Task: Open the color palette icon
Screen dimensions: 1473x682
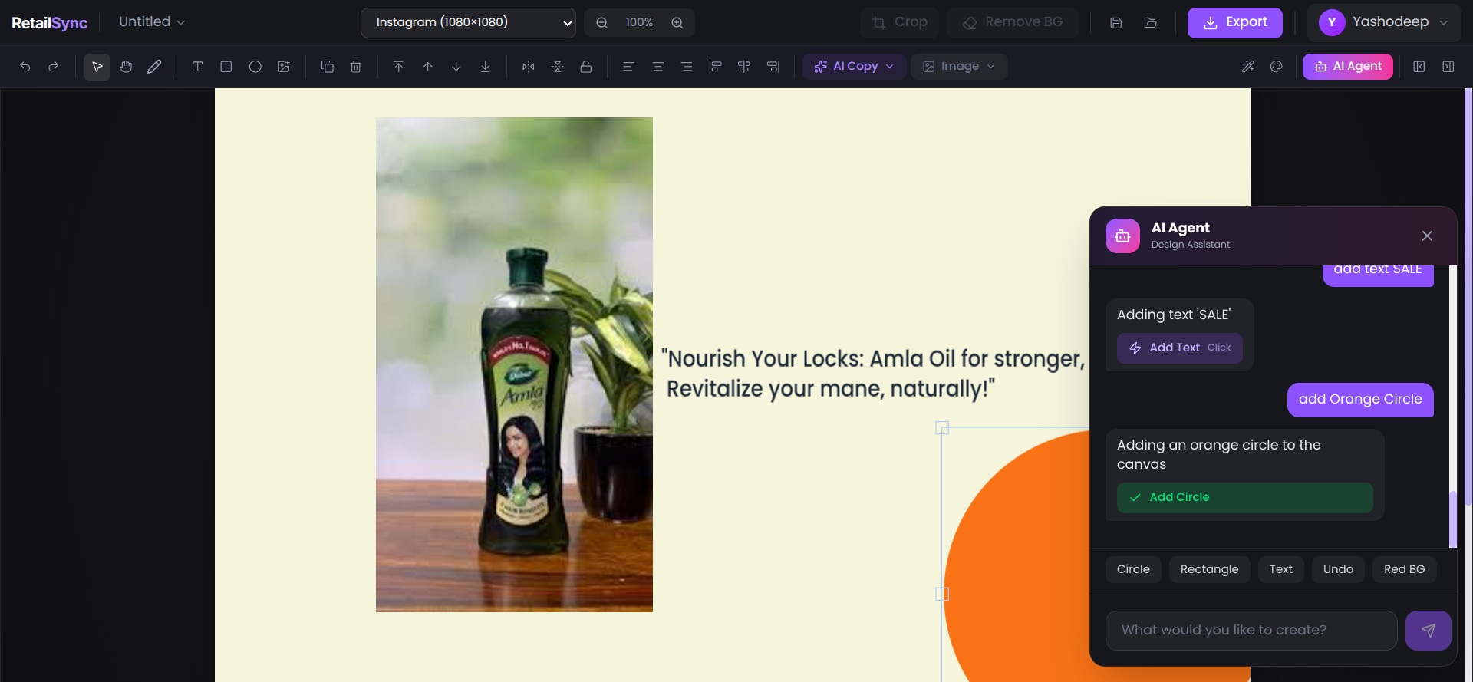Action: 1277,67
